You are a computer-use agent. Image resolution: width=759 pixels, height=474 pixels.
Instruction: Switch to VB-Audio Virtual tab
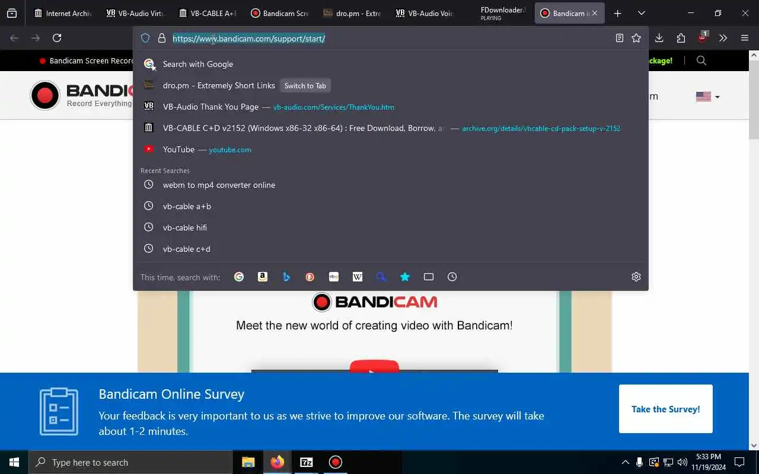coord(135,13)
